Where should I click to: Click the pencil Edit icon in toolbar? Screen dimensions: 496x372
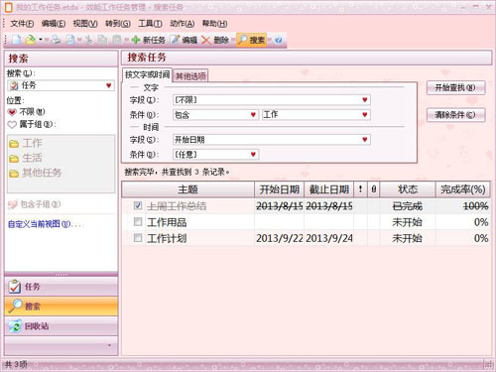coord(175,40)
